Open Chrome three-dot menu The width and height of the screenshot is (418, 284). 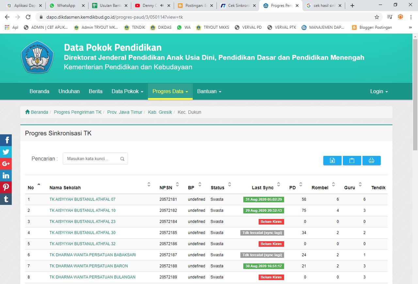click(411, 17)
